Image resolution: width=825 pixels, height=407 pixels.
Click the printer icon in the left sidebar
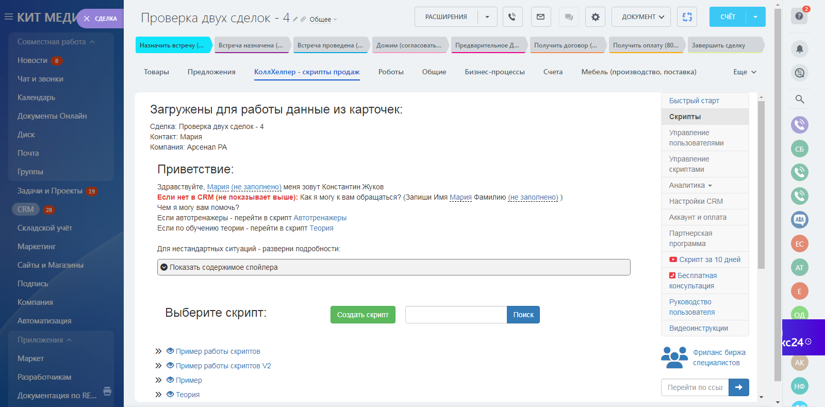click(x=107, y=391)
